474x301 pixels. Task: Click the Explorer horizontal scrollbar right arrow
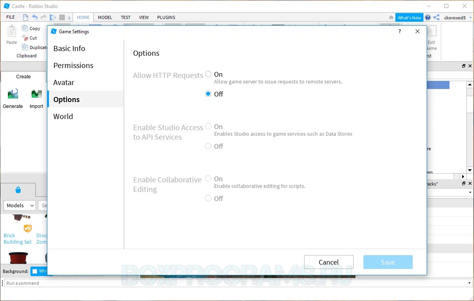click(x=463, y=176)
